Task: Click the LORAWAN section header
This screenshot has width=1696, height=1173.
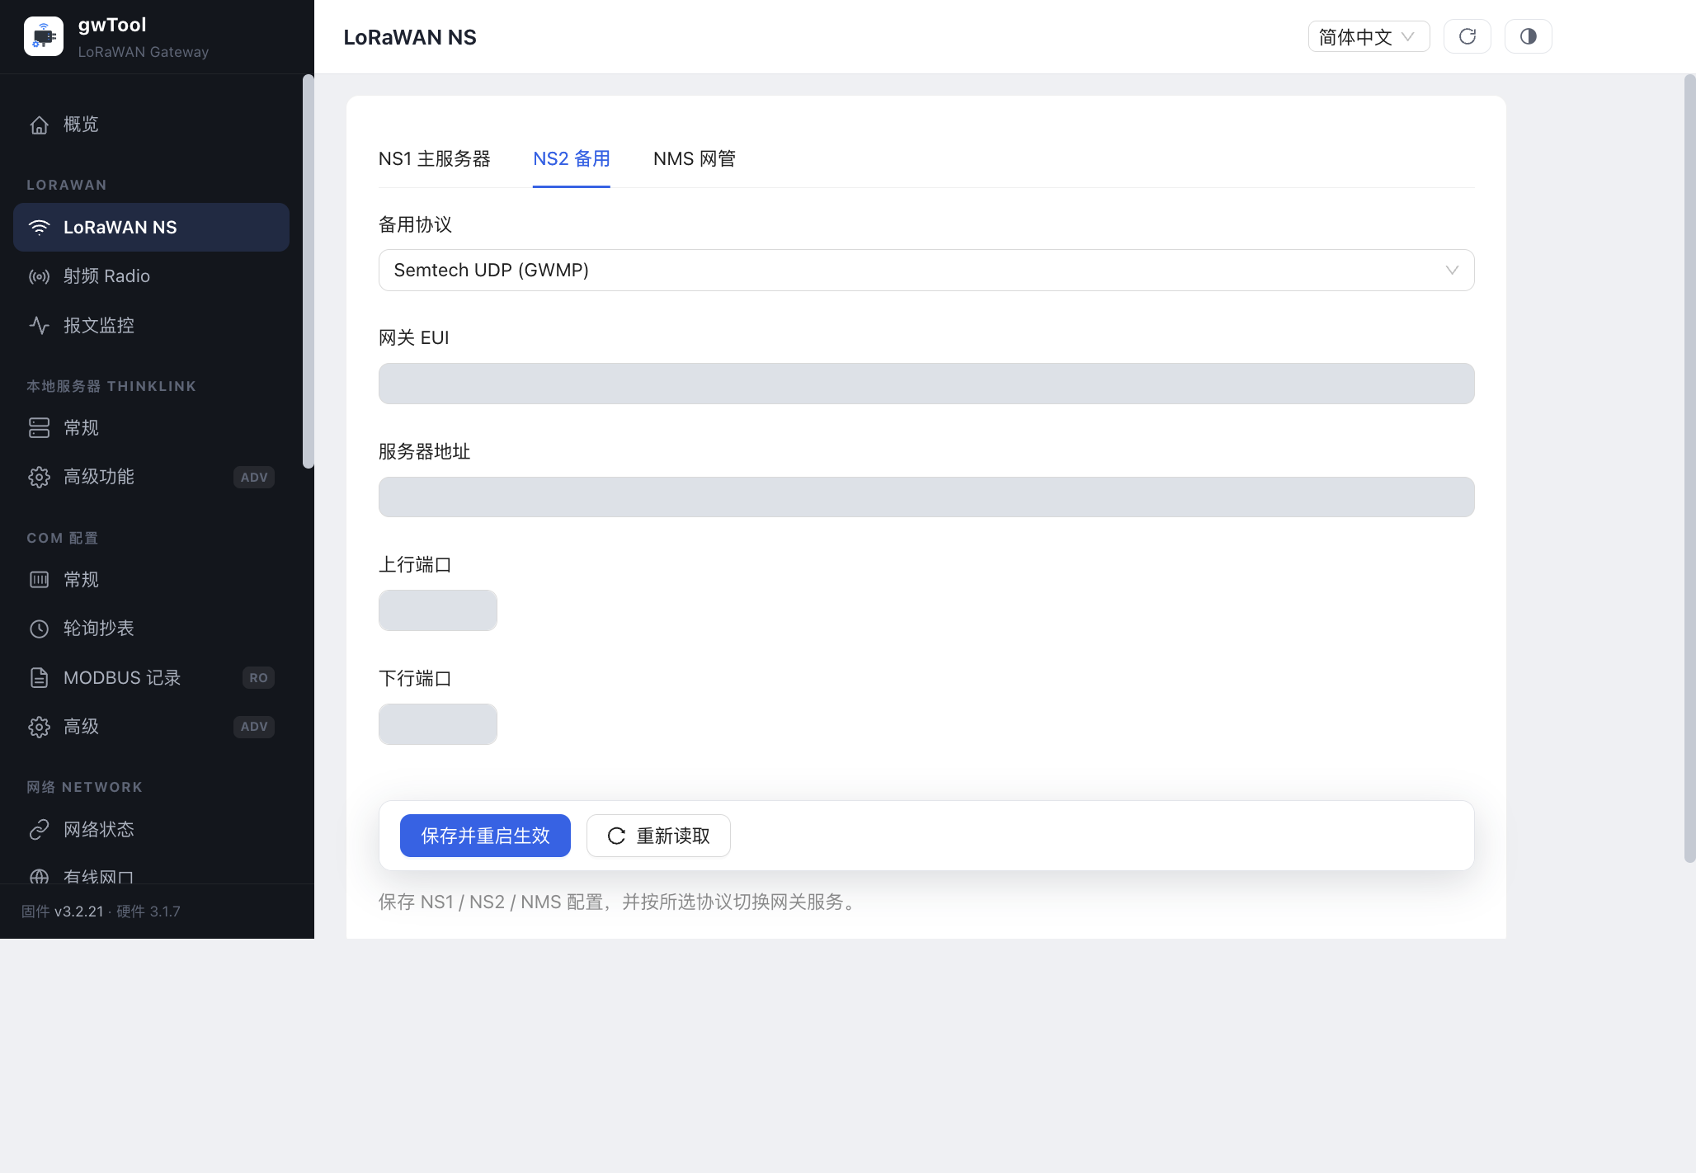Action: coord(67,186)
